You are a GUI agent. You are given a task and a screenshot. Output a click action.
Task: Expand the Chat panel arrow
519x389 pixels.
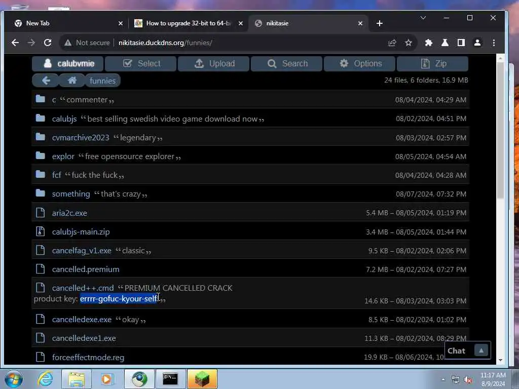481,351
